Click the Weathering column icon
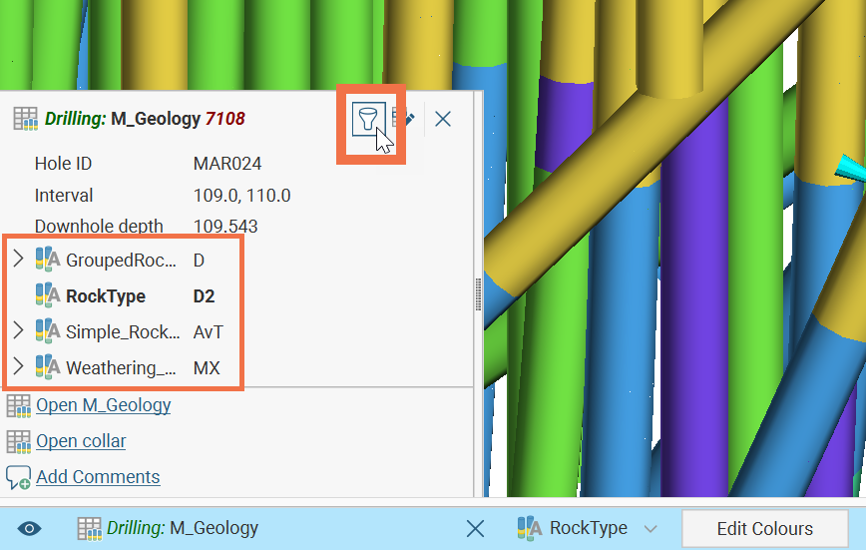866x550 pixels. tap(48, 367)
